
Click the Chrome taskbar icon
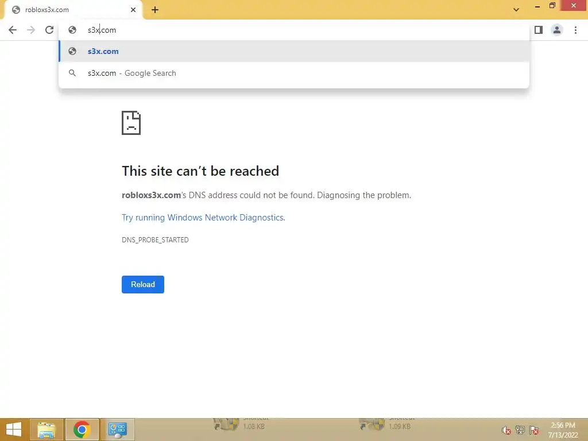pyautogui.click(x=82, y=430)
